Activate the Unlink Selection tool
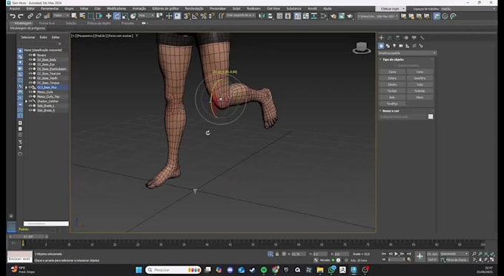 39,16
